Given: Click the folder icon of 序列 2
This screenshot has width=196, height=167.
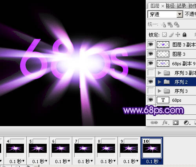Looking at the screenshot, I should pos(167,82).
